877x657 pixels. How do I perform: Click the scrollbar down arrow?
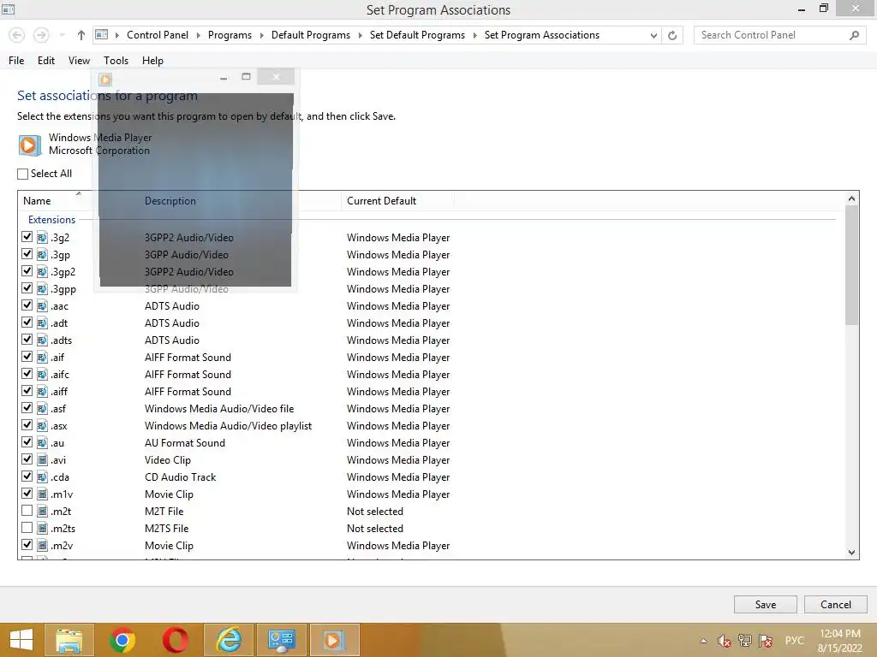pyautogui.click(x=851, y=553)
